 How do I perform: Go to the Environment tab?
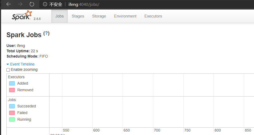(125, 16)
